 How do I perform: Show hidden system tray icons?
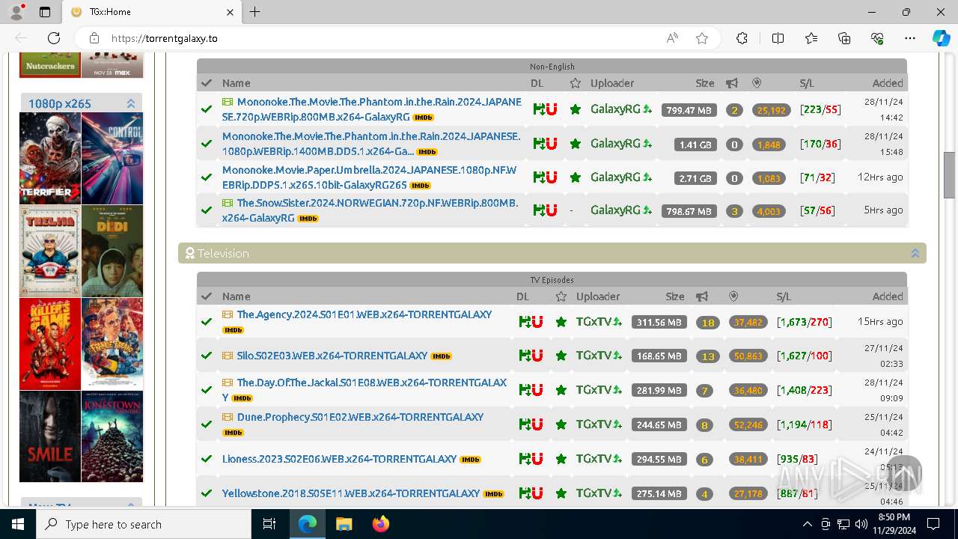click(807, 524)
